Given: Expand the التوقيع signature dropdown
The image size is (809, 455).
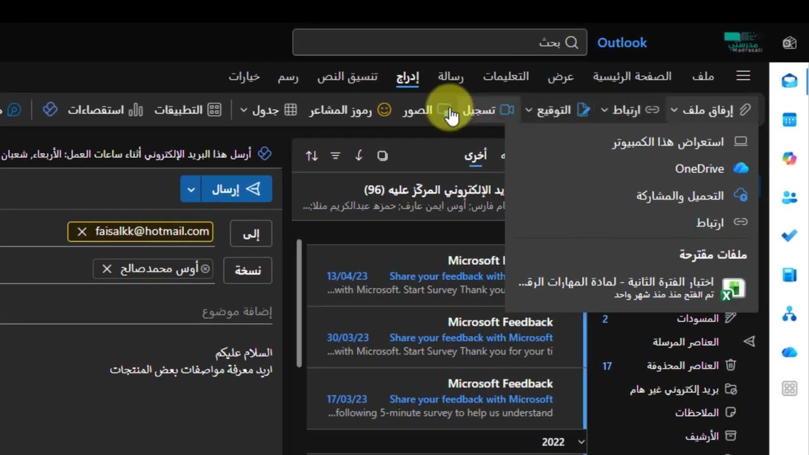Looking at the screenshot, I should tap(528, 111).
